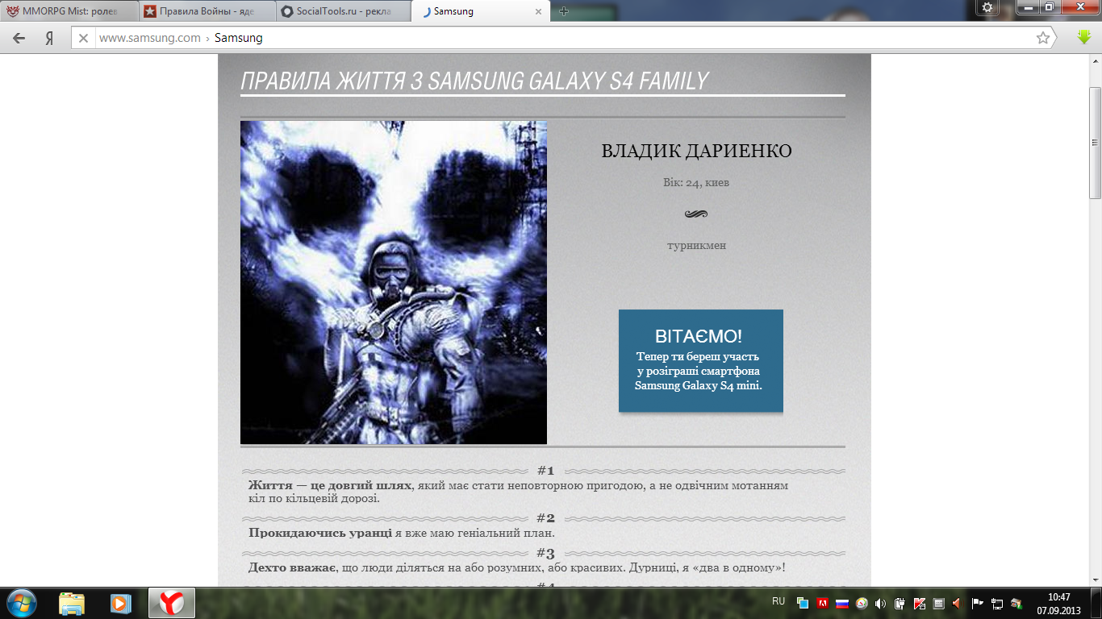Open the white speaker volume tray icon
The image size is (1102, 619).
pos(881,603)
